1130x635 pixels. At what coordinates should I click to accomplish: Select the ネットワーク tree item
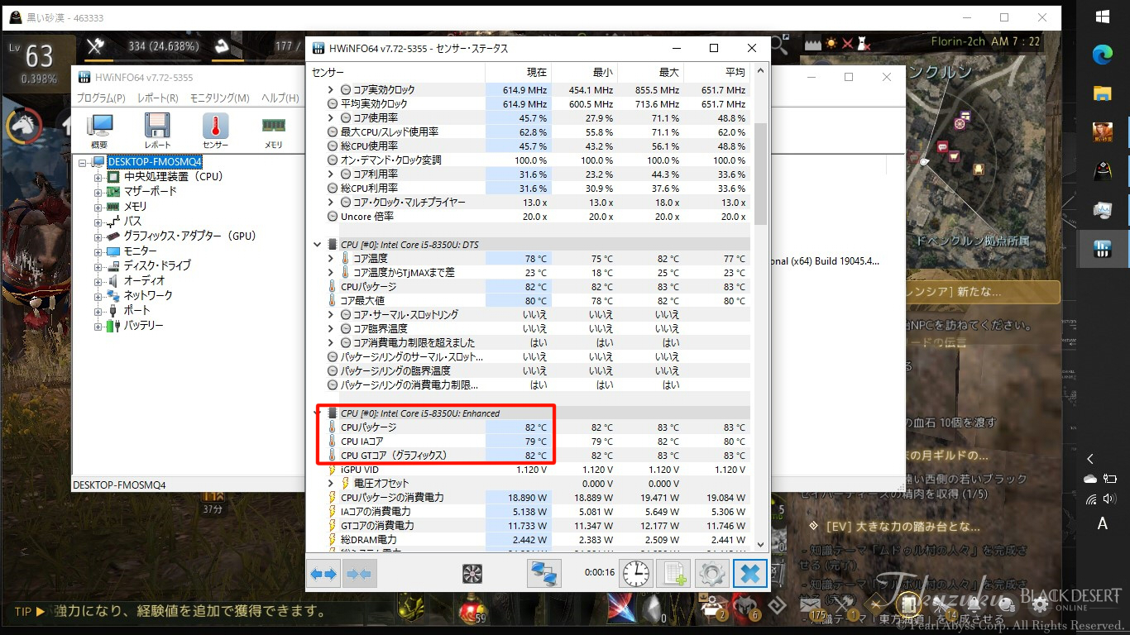(148, 296)
